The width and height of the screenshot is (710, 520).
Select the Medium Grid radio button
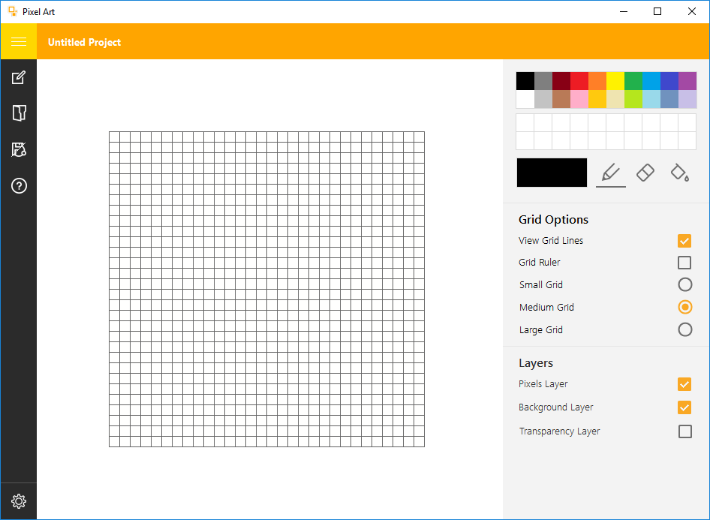684,308
